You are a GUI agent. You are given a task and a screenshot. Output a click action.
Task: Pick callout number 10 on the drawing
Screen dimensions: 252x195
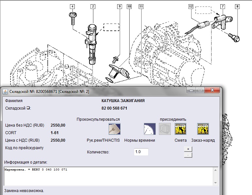tap(129, 6)
